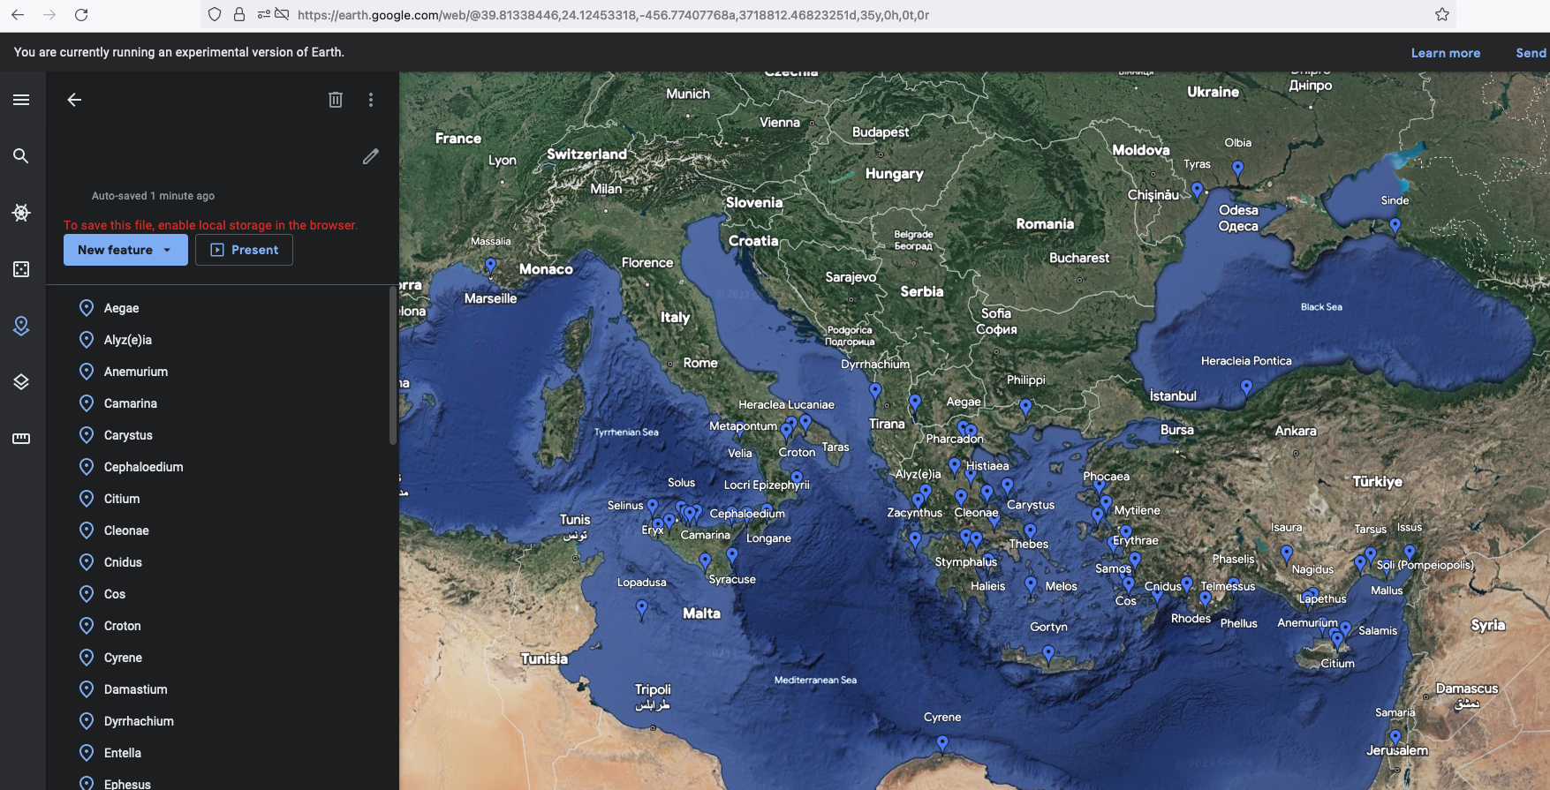The image size is (1550, 790).
Task: Select Cephaloedium placemark entry
Action: pos(143,467)
